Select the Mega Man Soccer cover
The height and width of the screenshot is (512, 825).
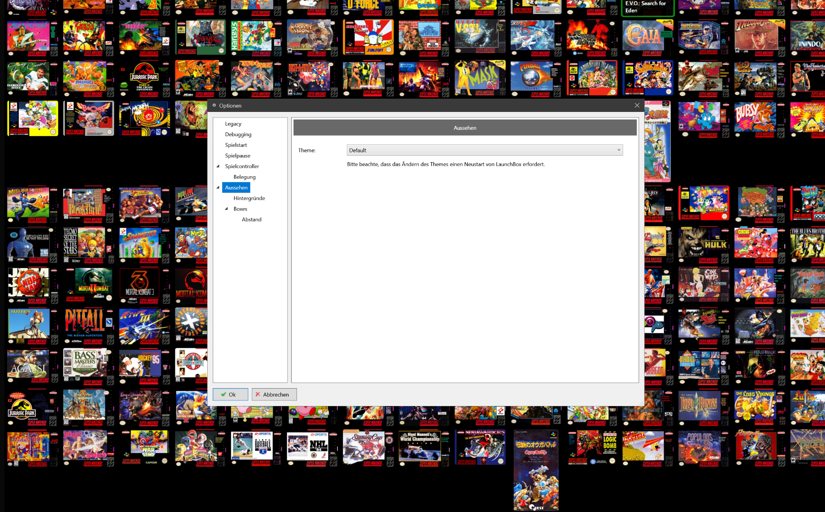[33, 204]
